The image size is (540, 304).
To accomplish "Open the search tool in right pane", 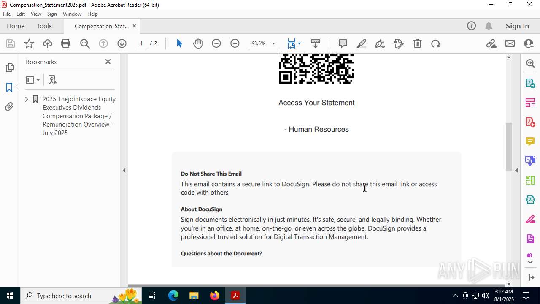I will (530, 63).
